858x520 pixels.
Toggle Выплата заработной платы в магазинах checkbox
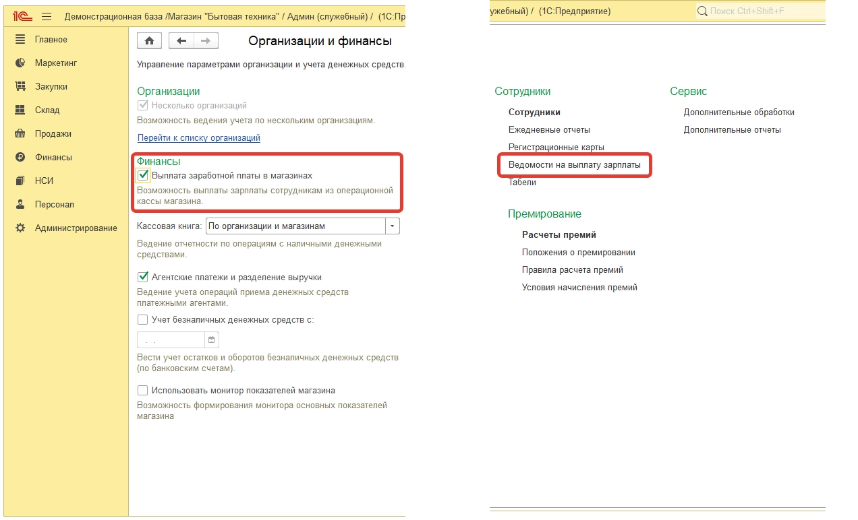(142, 176)
